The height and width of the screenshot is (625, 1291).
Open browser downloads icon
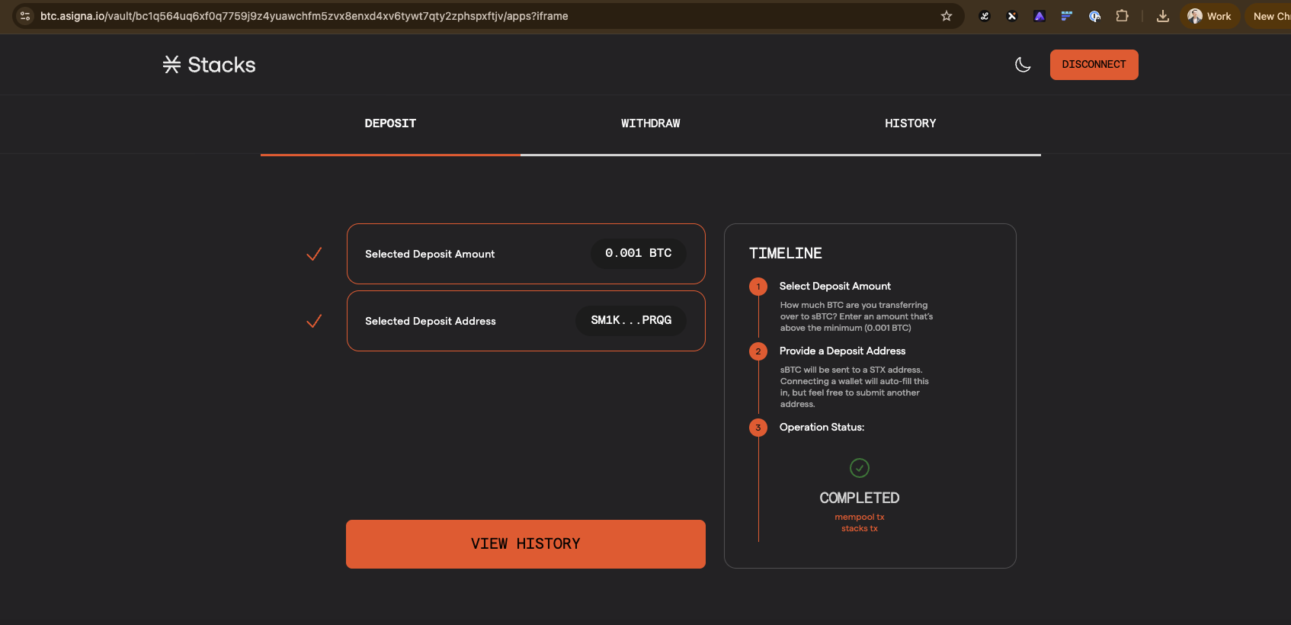tap(1162, 16)
